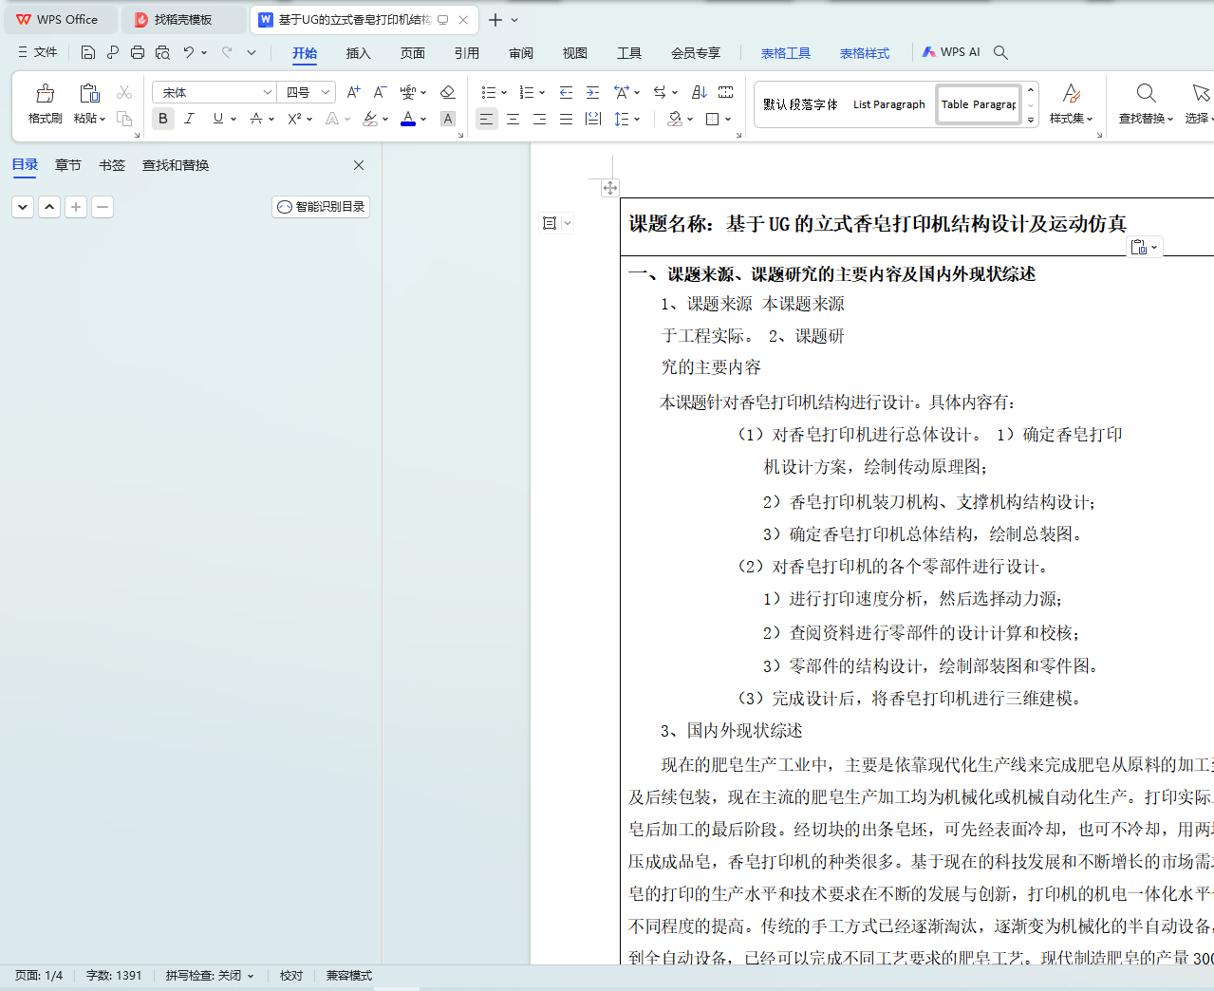This screenshot has width=1214, height=991.
Task: Toggle Bold formatting
Action: [163, 119]
